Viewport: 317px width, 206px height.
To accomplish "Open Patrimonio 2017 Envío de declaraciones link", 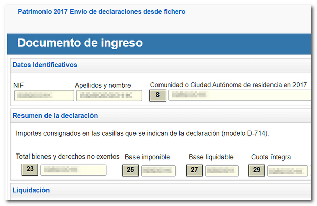I will pyautogui.click(x=101, y=11).
